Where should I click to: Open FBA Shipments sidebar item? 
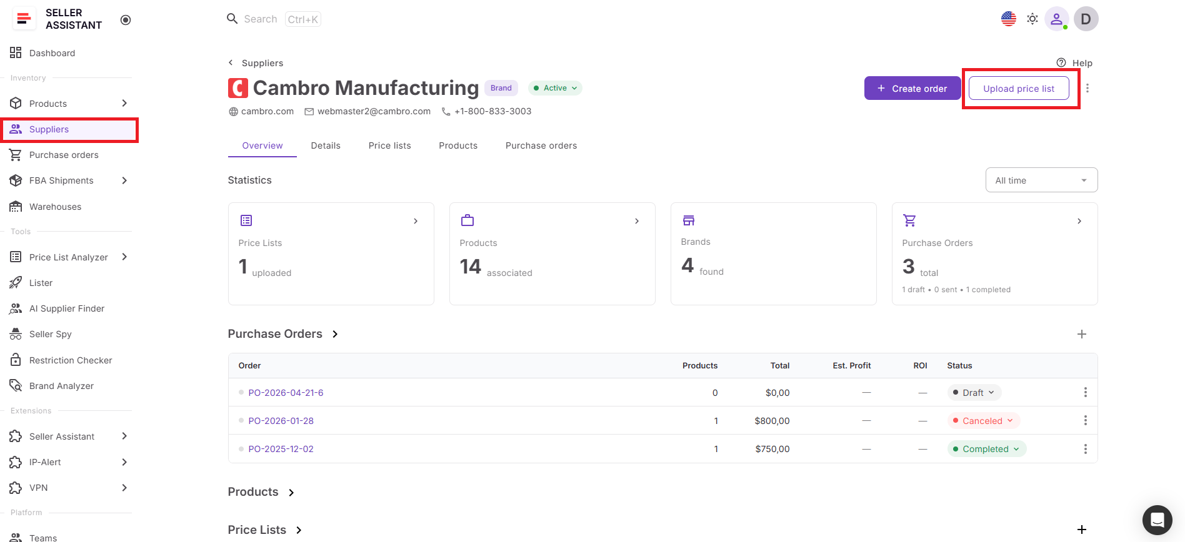[x=61, y=180]
